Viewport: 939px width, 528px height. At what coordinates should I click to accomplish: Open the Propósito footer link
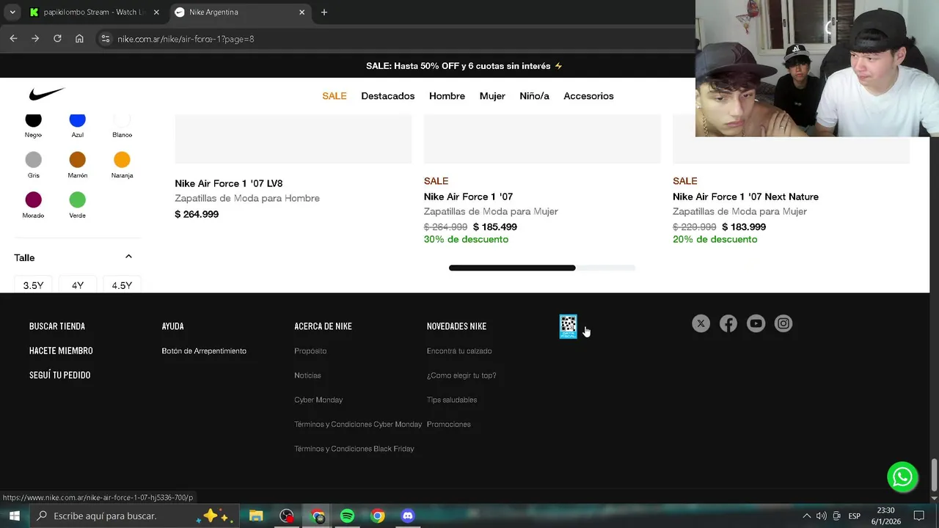pyautogui.click(x=310, y=351)
